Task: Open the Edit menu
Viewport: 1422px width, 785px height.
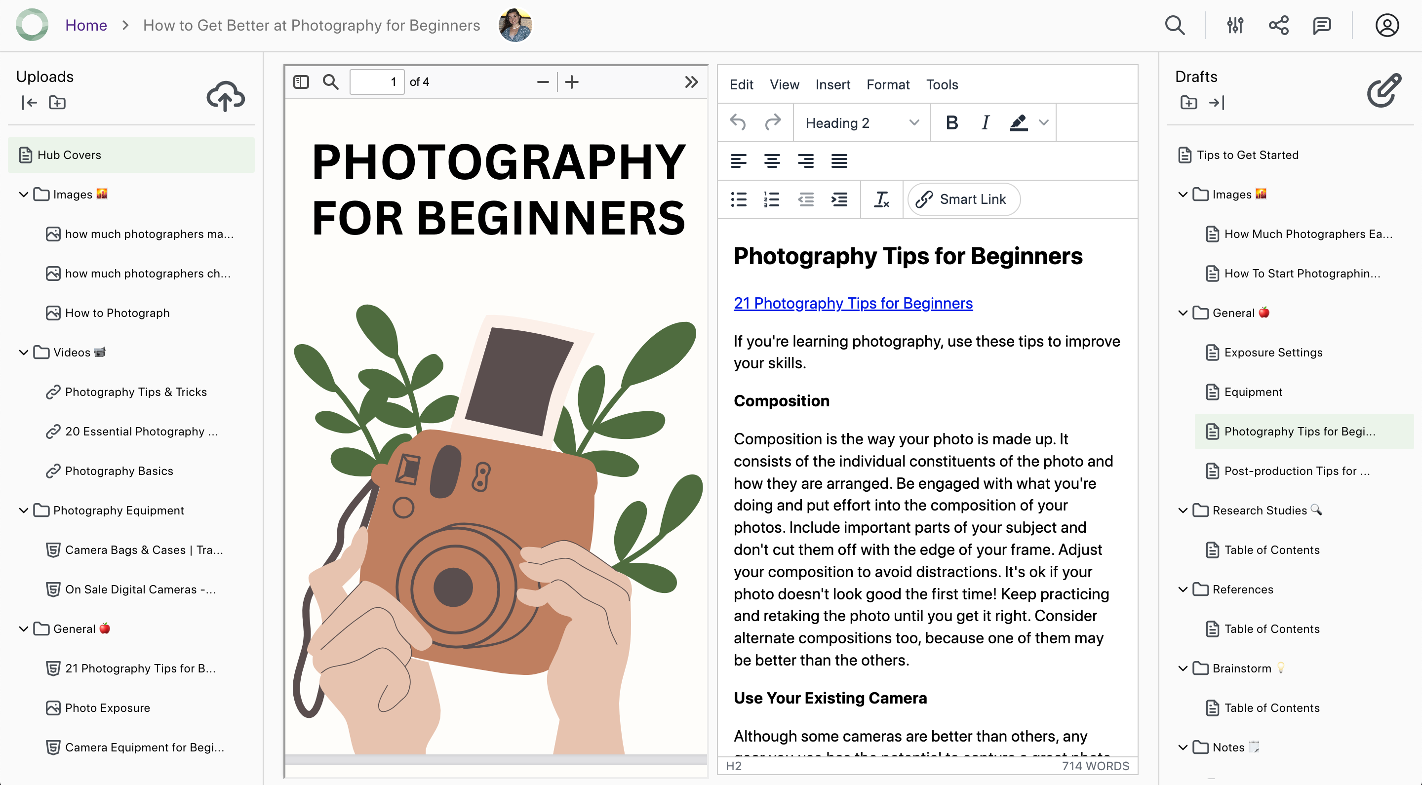Action: click(741, 84)
